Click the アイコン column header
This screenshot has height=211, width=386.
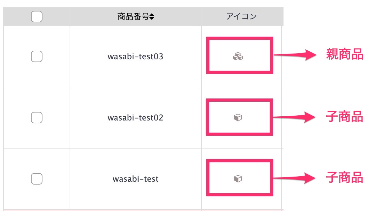241,17
